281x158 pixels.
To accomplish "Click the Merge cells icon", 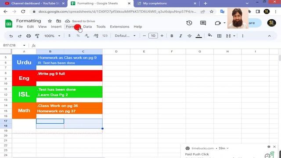I will [x=228, y=36].
